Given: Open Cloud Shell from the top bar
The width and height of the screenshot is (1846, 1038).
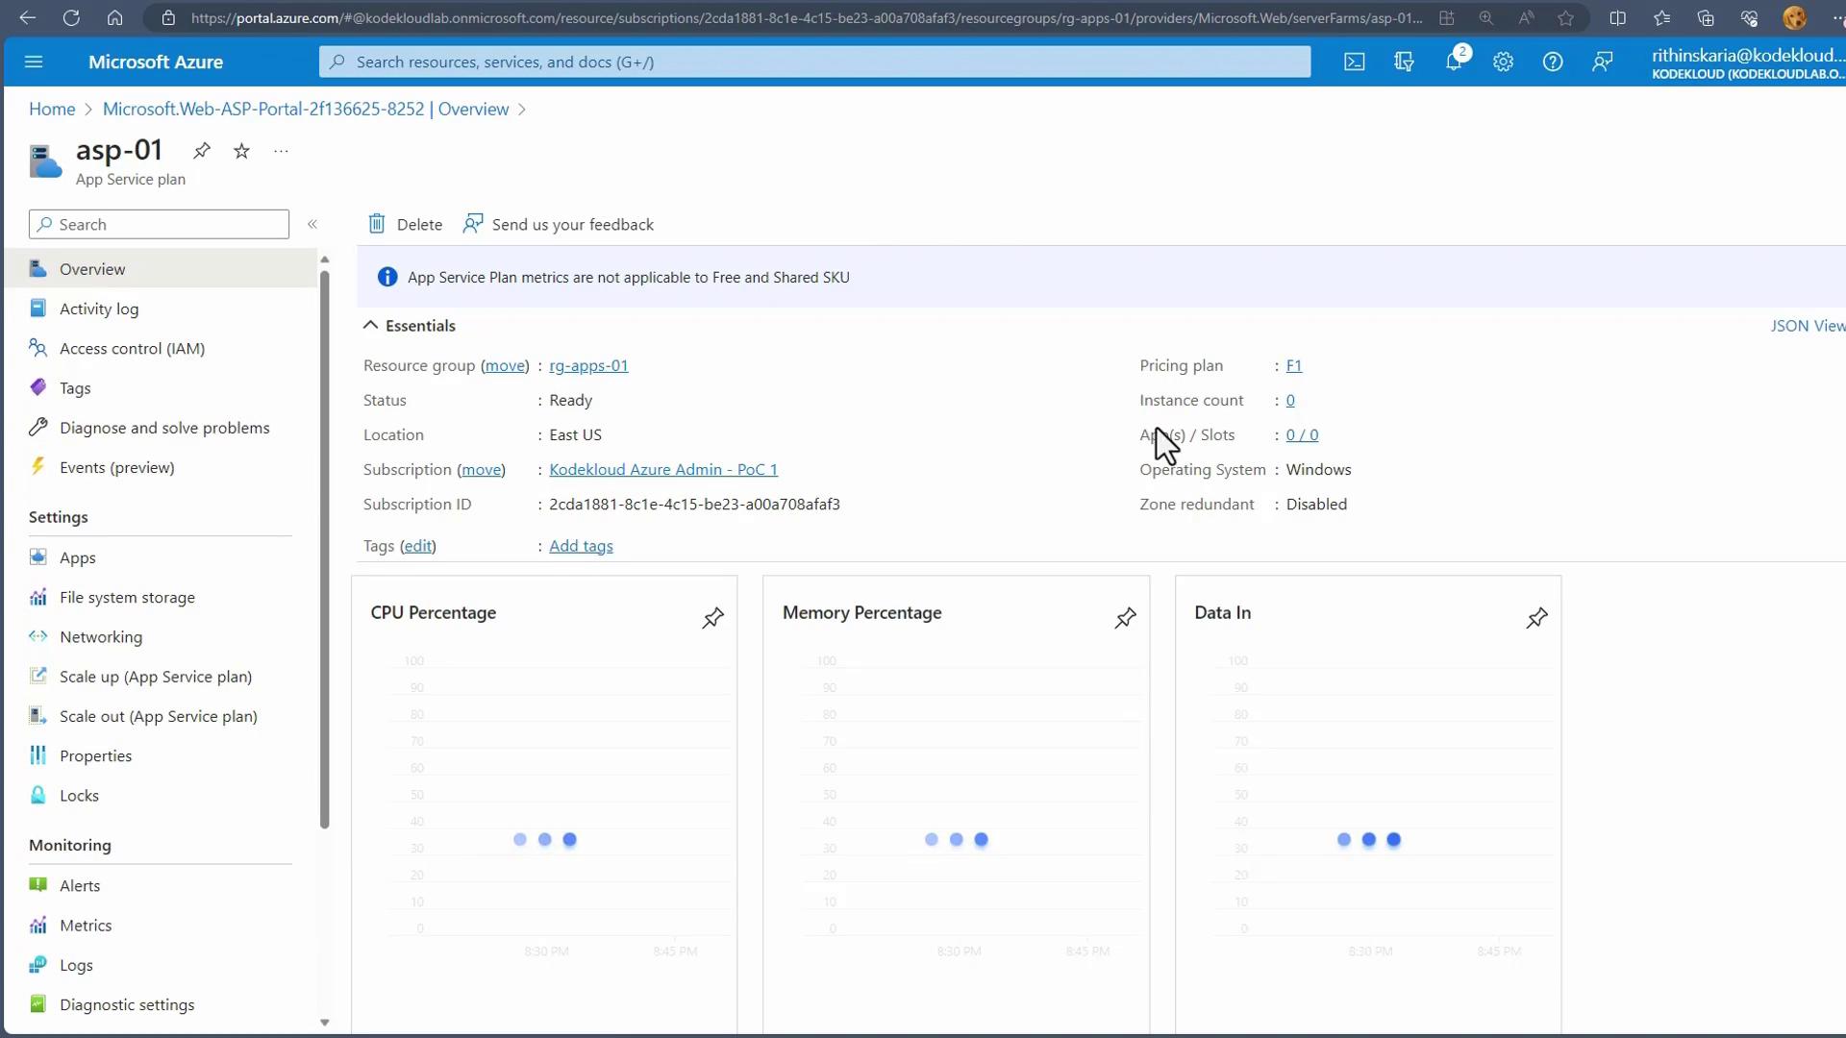Looking at the screenshot, I should (x=1354, y=62).
